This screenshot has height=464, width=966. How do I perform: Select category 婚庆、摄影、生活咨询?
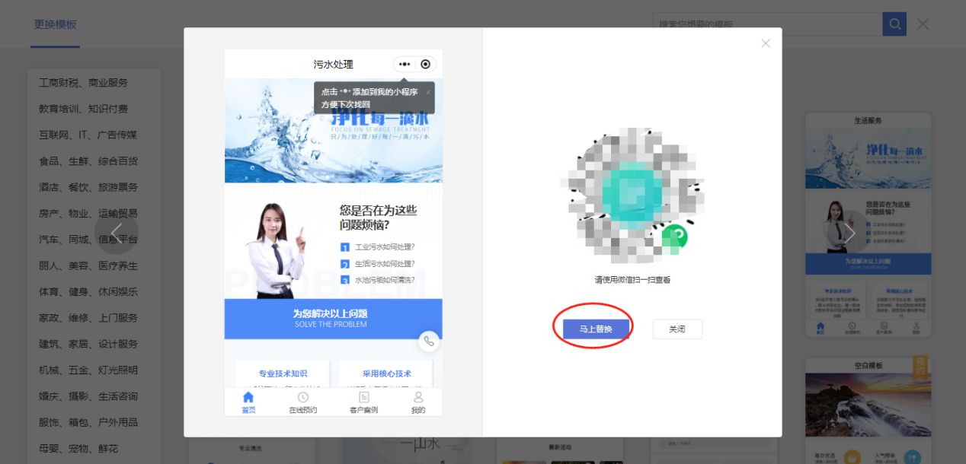point(88,396)
